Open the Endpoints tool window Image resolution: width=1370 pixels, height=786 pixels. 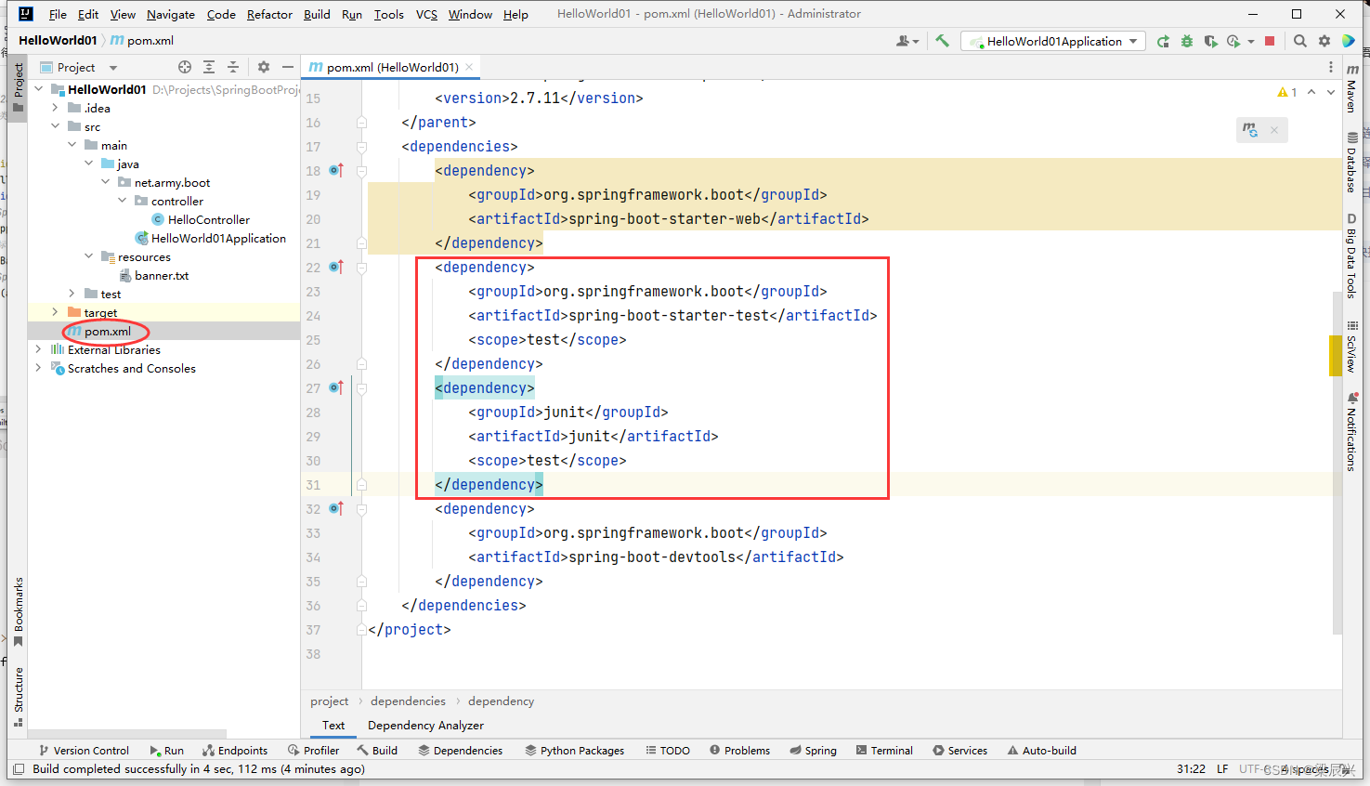235,751
